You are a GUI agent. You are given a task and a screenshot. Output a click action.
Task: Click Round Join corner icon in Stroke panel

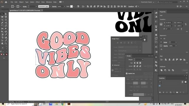(x=137, y=66)
